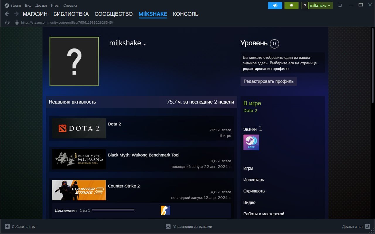Screen dimensions: 375x234
Task: Switch to the БИБЛИОТЕКА tab
Action: pos(71,14)
